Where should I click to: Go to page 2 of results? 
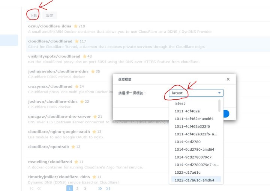pyautogui.click(x=77, y=189)
